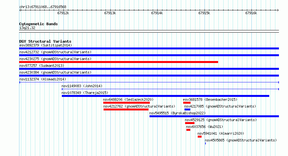Click the blue bar under nsv5495515
Image resolution: width=288 pixels, height=156 pixels.
tap(214, 116)
